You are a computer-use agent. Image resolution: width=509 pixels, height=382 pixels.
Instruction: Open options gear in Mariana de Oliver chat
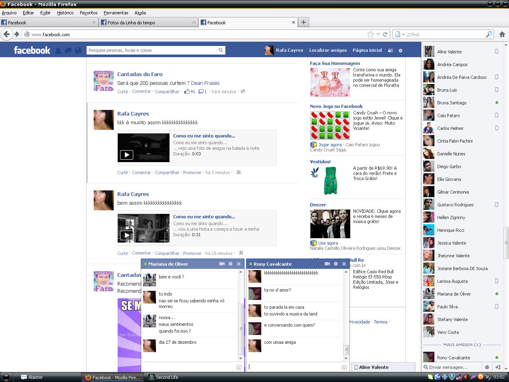(x=231, y=264)
